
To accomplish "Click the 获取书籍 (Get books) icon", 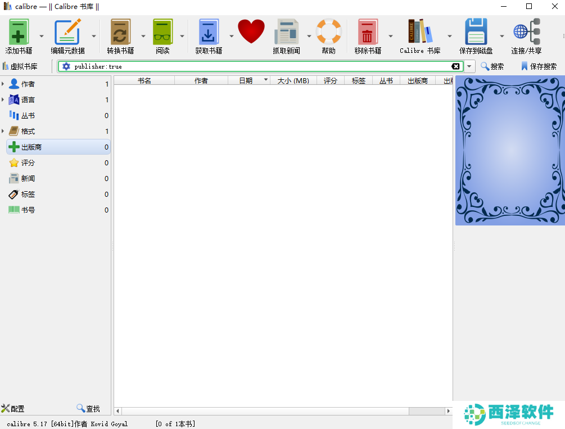I will point(209,31).
